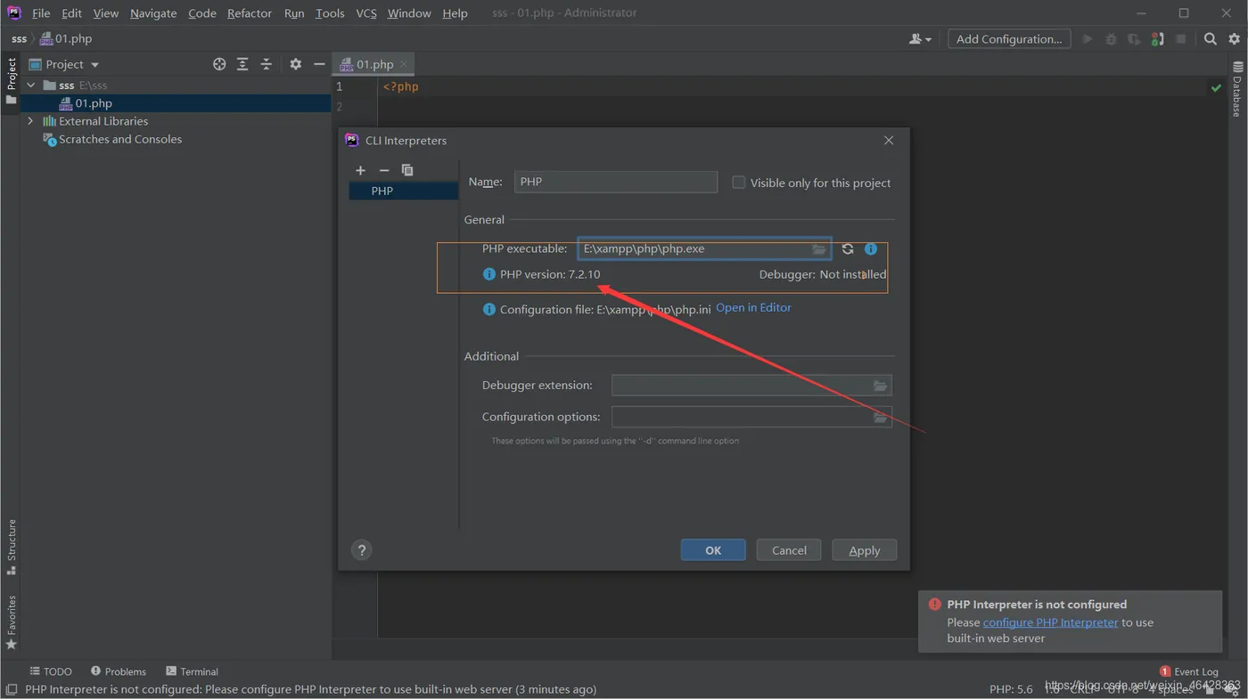Open the Problems tool window
This screenshot has width=1248, height=699.
click(x=119, y=671)
